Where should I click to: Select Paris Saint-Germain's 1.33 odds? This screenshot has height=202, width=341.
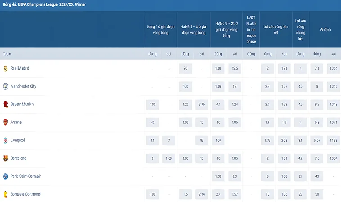(x=218, y=176)
